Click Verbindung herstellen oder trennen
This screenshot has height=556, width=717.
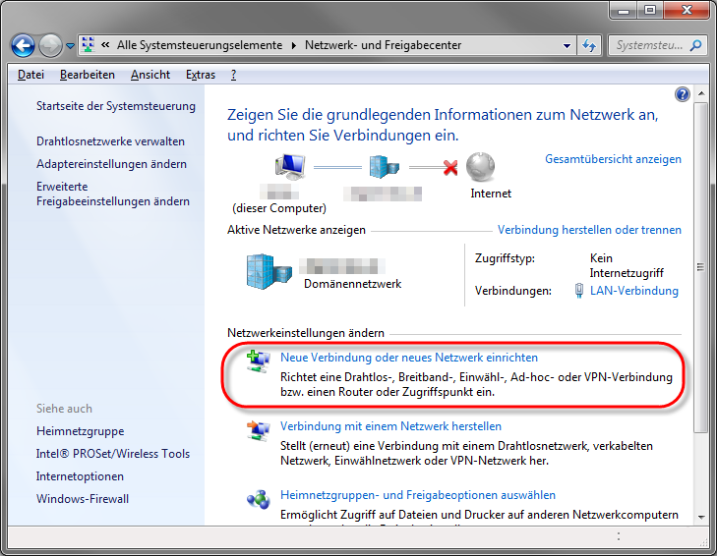tap(589, 230)
